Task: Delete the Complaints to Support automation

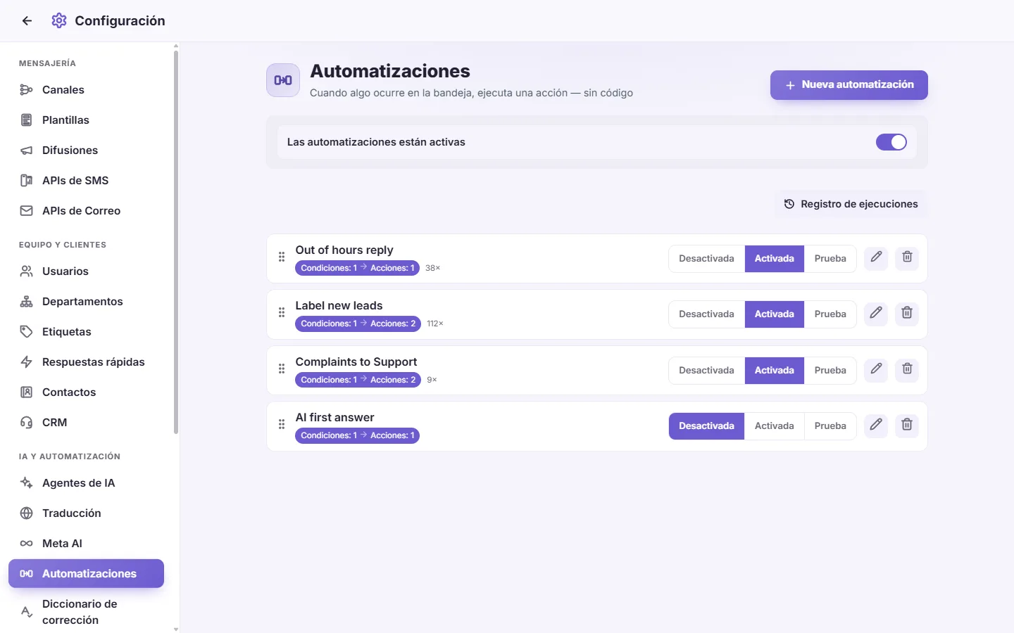Action: click(907, 369)
